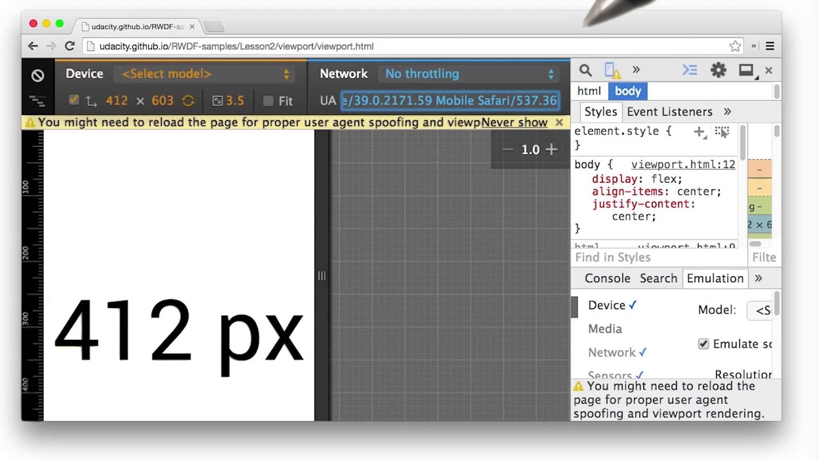The image size is (818, 460).
Task: Click the Emulation panel vertical scrollbar
Action: pyautogui.click(x=776, y=305)
